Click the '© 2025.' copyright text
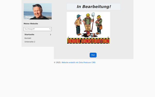The image size is (155, 97). 57,62
